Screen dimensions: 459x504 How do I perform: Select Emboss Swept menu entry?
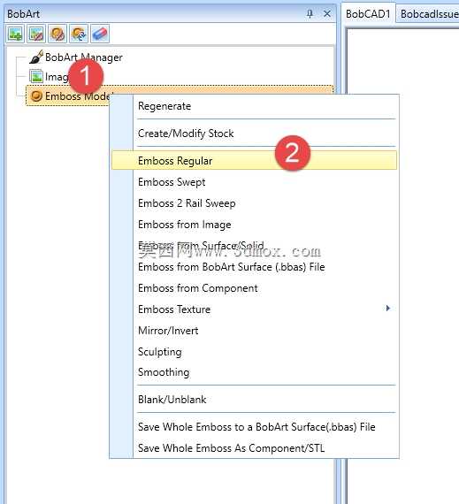[254, 182]
